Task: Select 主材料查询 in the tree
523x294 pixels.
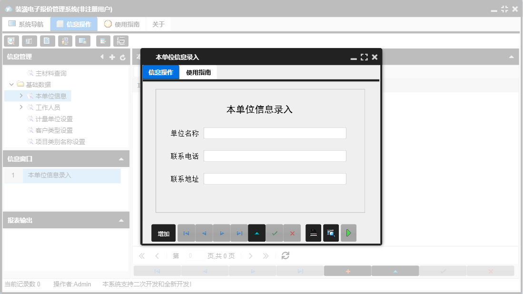Action: pos(52,73)
